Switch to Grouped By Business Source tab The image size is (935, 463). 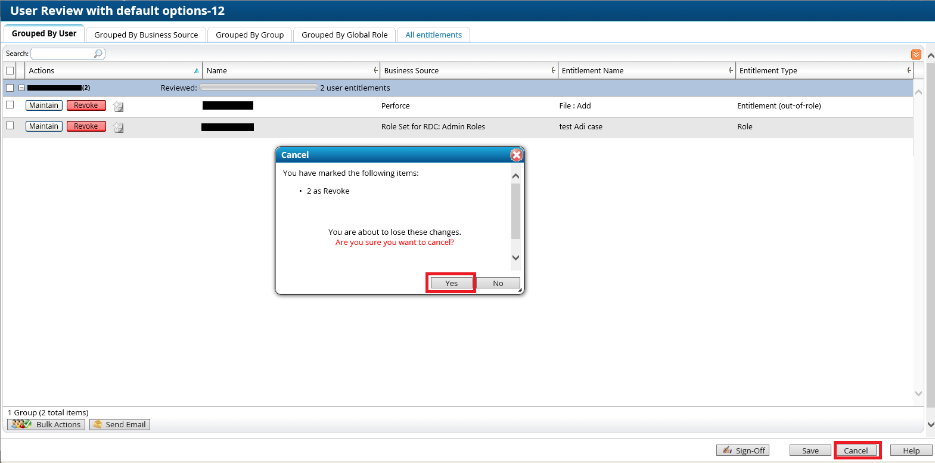146,35
